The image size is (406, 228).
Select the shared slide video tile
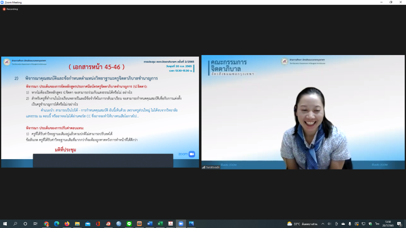100,112
